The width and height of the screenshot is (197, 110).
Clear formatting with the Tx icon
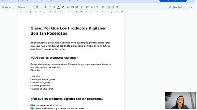(117, 7)
